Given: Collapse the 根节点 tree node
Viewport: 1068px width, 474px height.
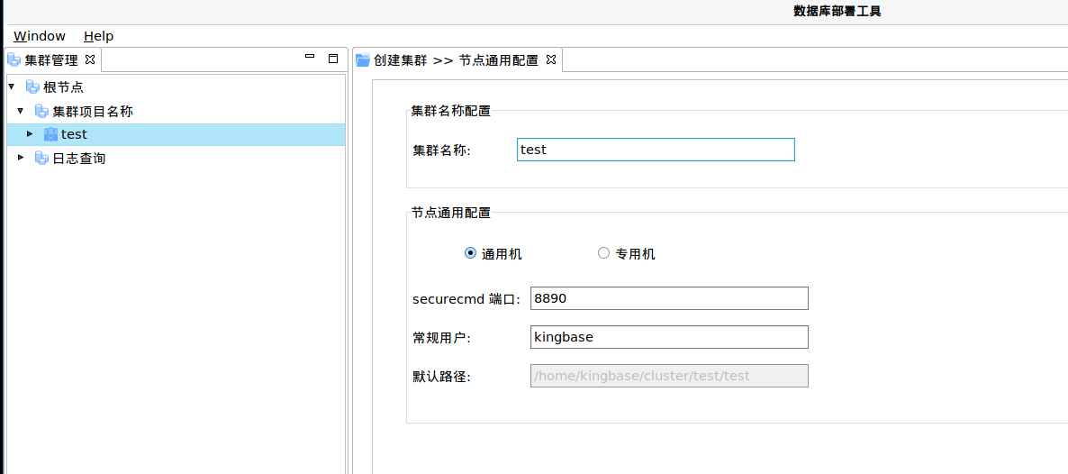Looking at the screenshot, I should pos(12,87).
